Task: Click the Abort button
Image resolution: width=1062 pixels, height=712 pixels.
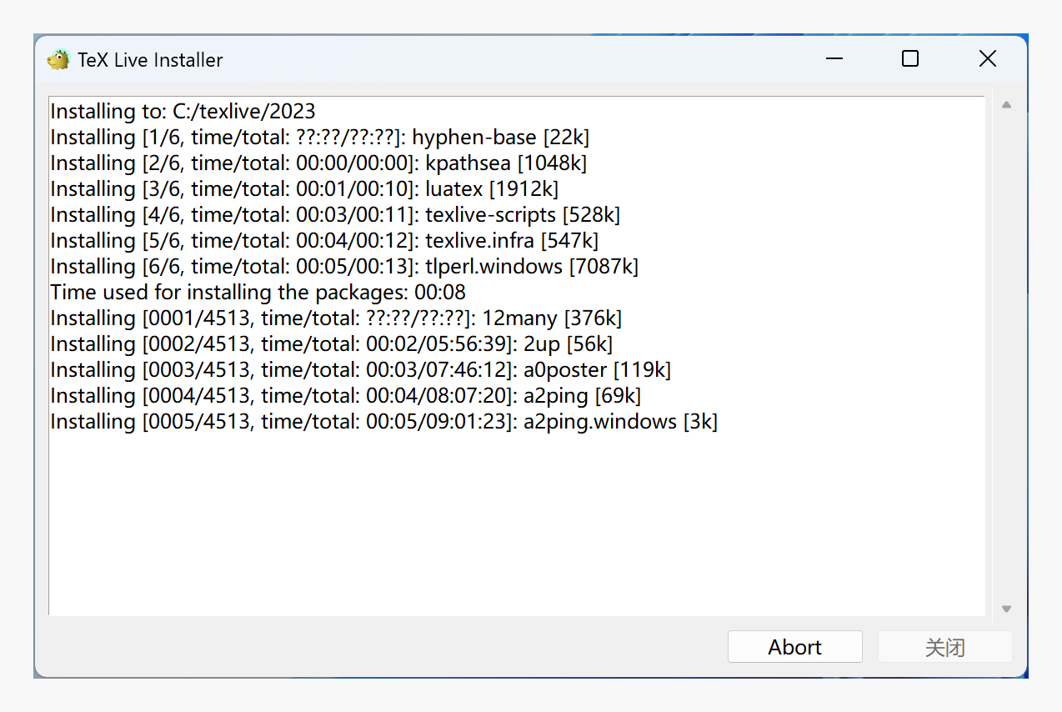Action: click(x=794, y=647)
